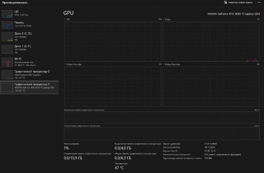The height and width of the screenshot is (173, 264).
Task: Click the Copy engine graph area
Action: click(x=211, y=41)
